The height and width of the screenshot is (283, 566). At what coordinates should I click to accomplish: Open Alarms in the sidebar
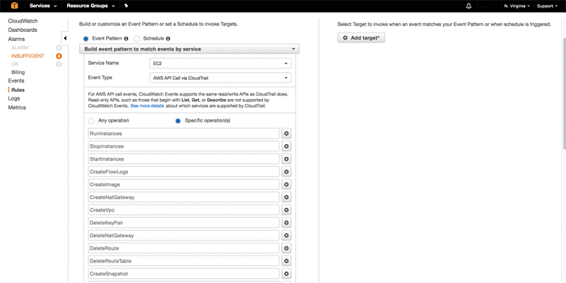point(16,39)
